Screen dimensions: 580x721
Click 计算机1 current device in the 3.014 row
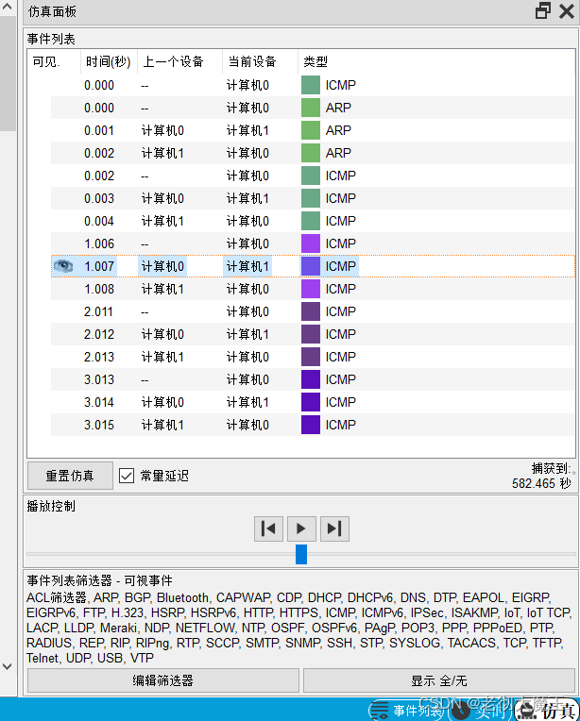pos(247,402)
